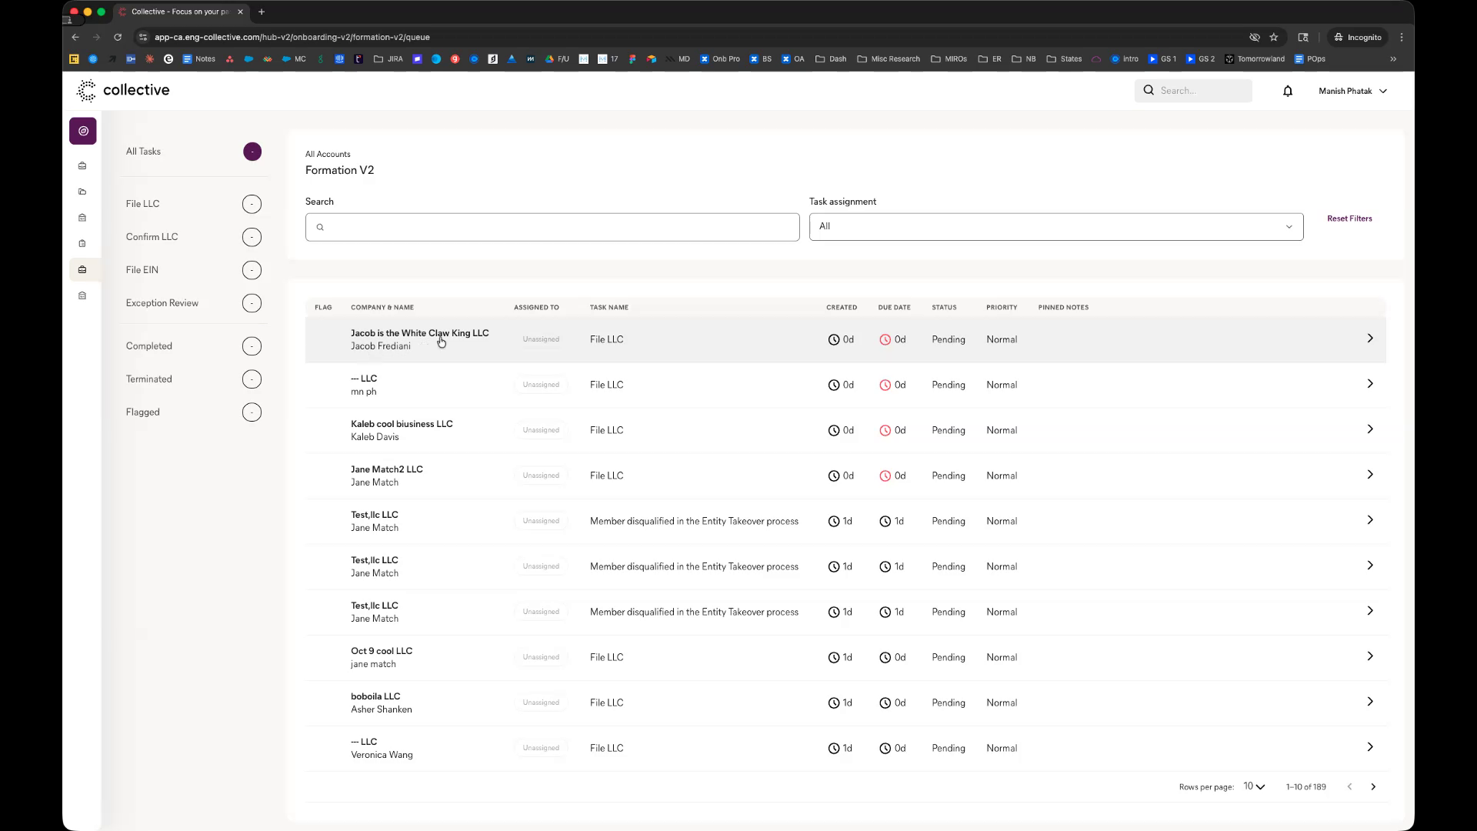1477x831 pixels.
Task: Click Reset Filters link
Action: [1349, 219]
